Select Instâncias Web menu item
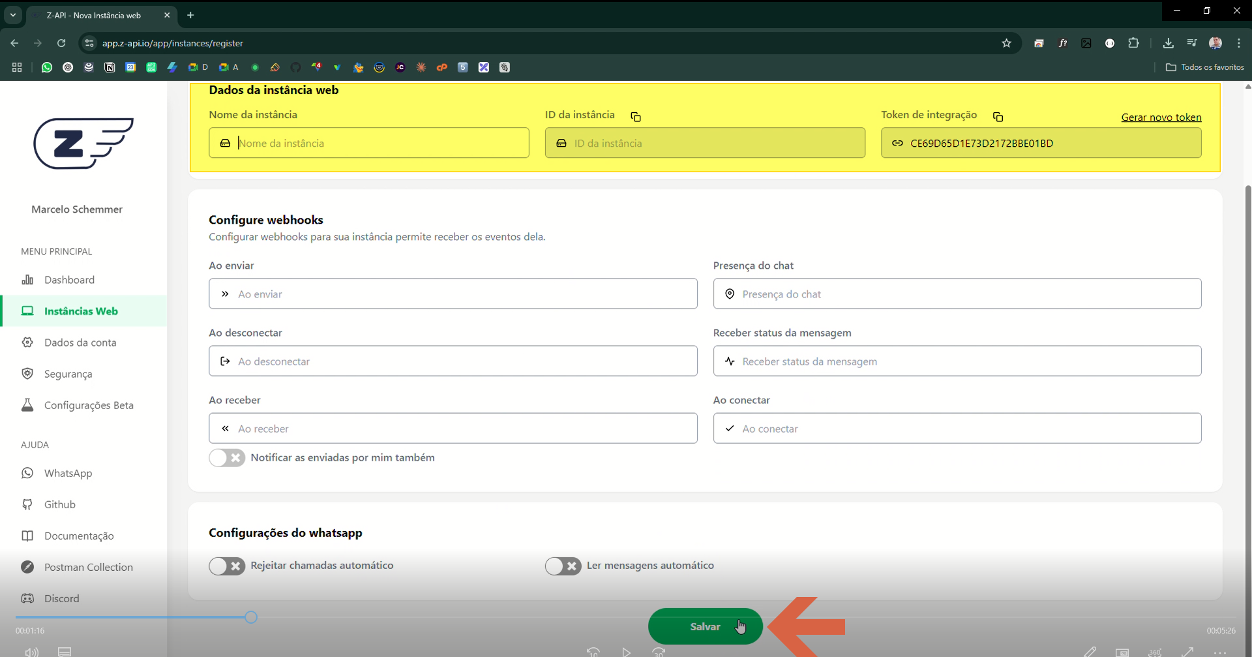The image size is (1252, 657). [83, 311]
